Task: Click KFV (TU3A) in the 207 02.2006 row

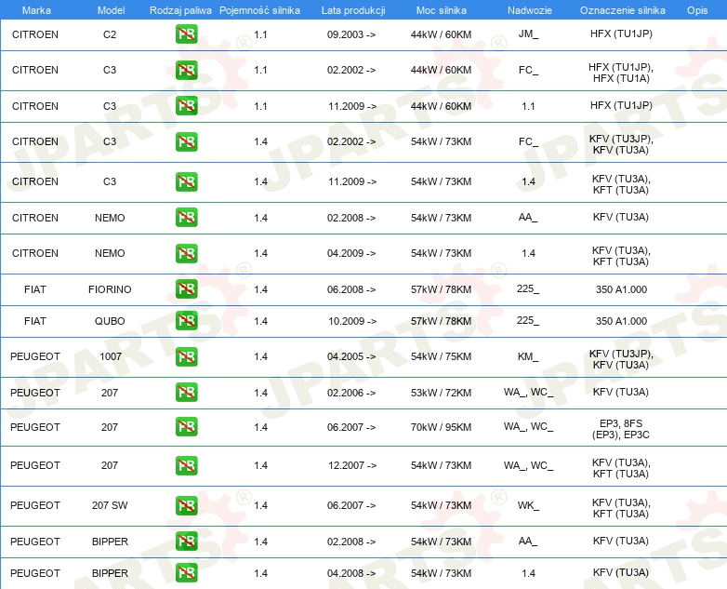Action: point(621,392)
